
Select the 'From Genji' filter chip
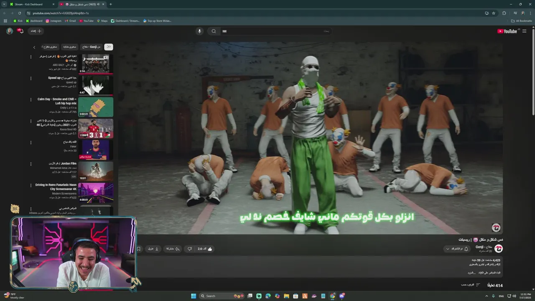[91, 47]
